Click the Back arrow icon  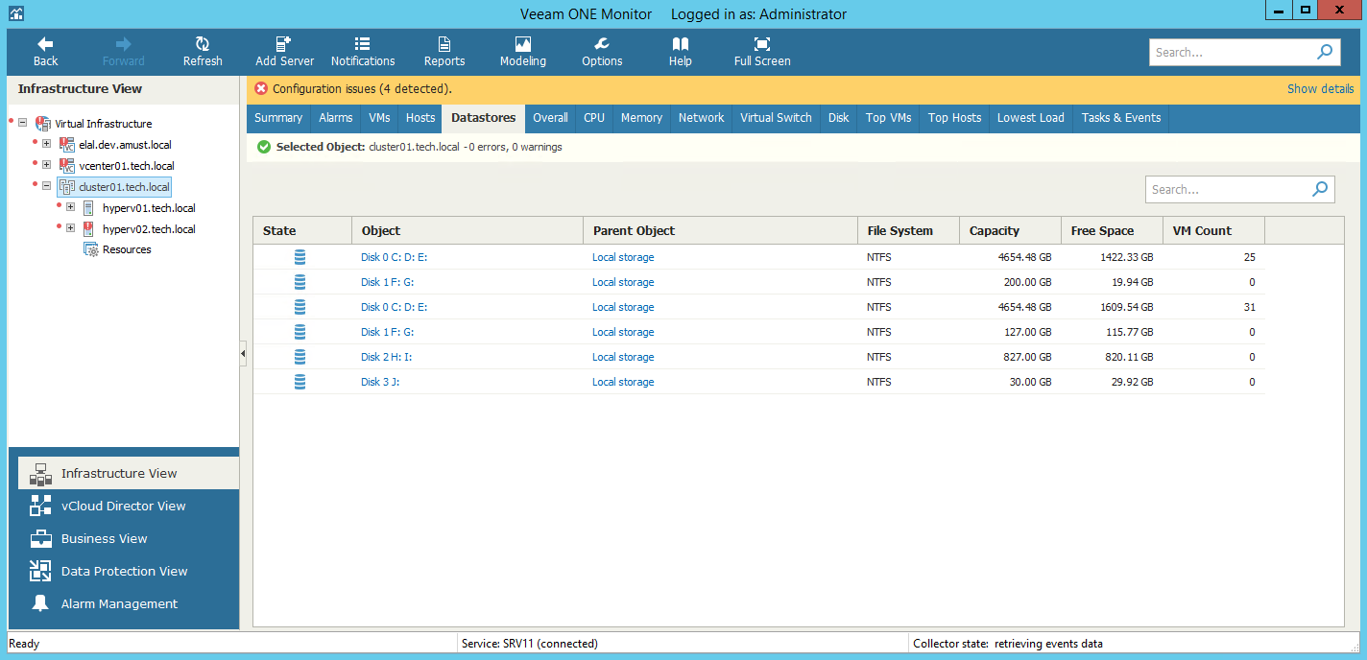click(x=45, y=44)
